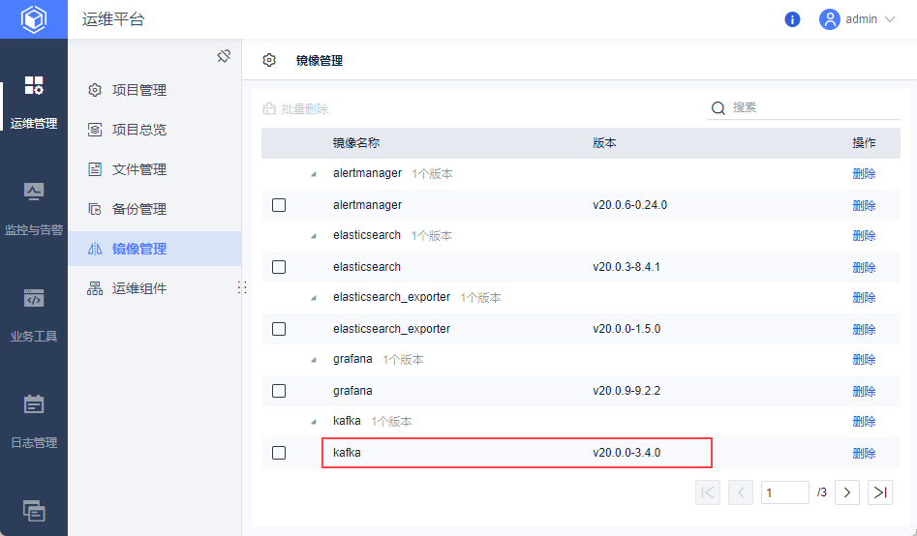Click 删除 link for elasticsearch_exporter v20.0.0-1.5.0
The height and width of the screenshot is (536, 917).
point(864,329)
